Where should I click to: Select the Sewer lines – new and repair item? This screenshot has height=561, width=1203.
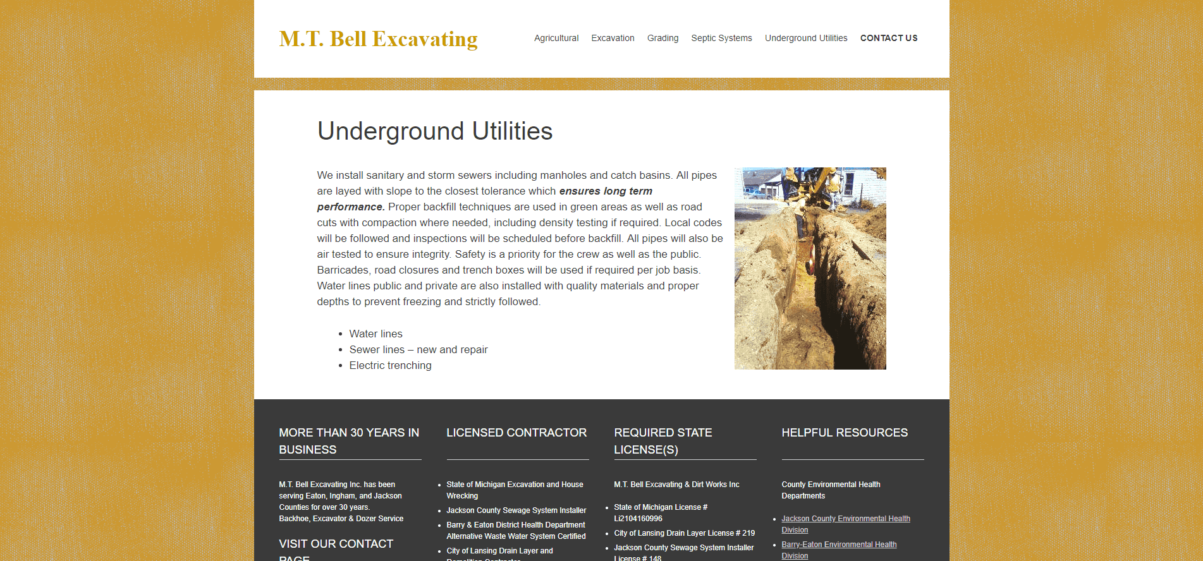(418, 349)
